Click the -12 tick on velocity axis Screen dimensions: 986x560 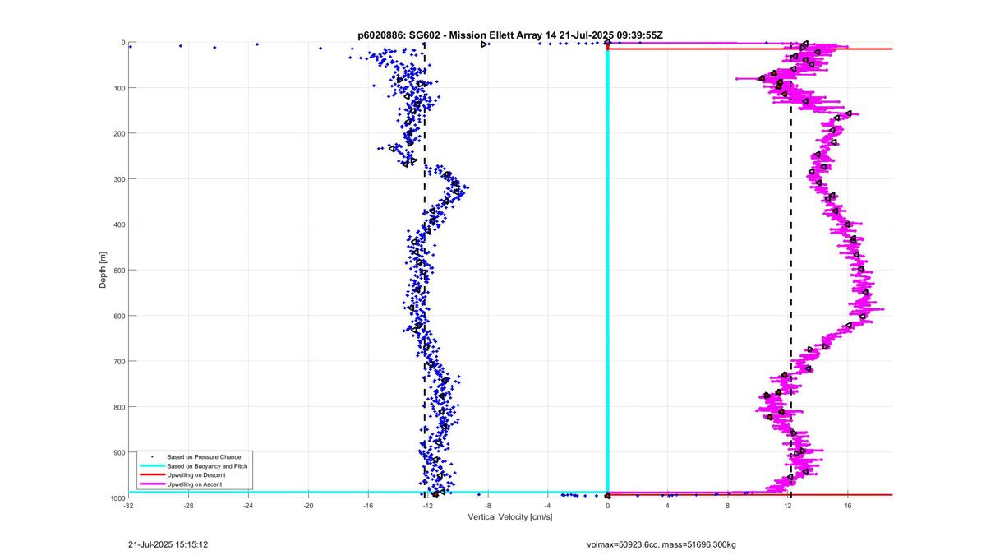tap(428, 507)
